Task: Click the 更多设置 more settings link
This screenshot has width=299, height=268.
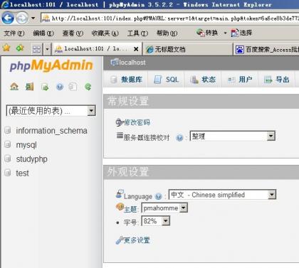Action: click(137, 240)
